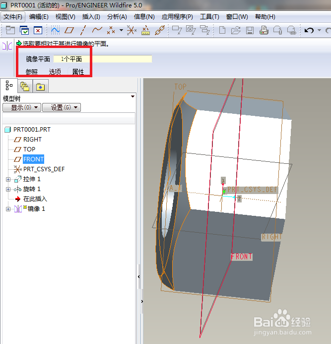
Task: Open the 分析(A) menu
Action: coord(117,17)
